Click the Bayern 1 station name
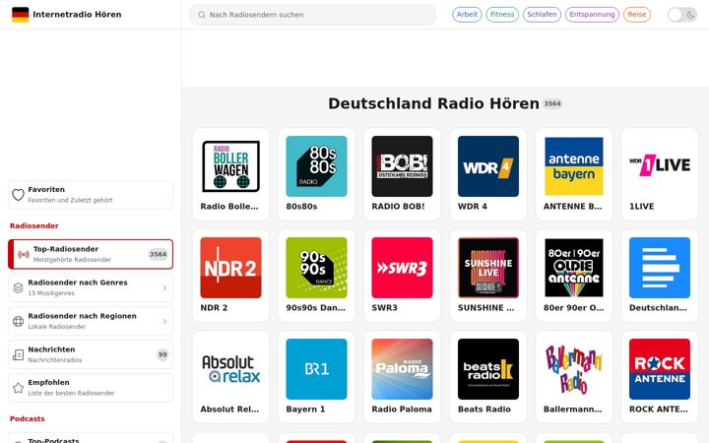 click(x=305, y=410)
